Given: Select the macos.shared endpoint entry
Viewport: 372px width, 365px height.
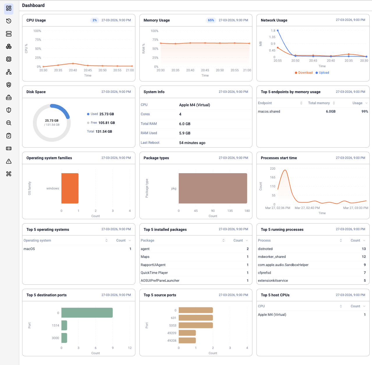Looking at the screenshot, I should [269, 111].
